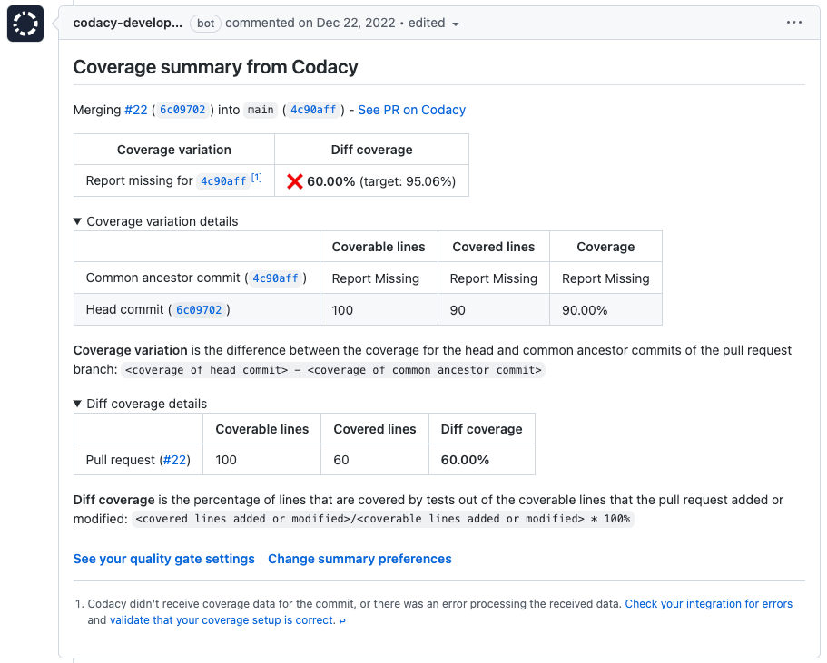Click the 4c90aff commit link after main

[x=312, y=110]
